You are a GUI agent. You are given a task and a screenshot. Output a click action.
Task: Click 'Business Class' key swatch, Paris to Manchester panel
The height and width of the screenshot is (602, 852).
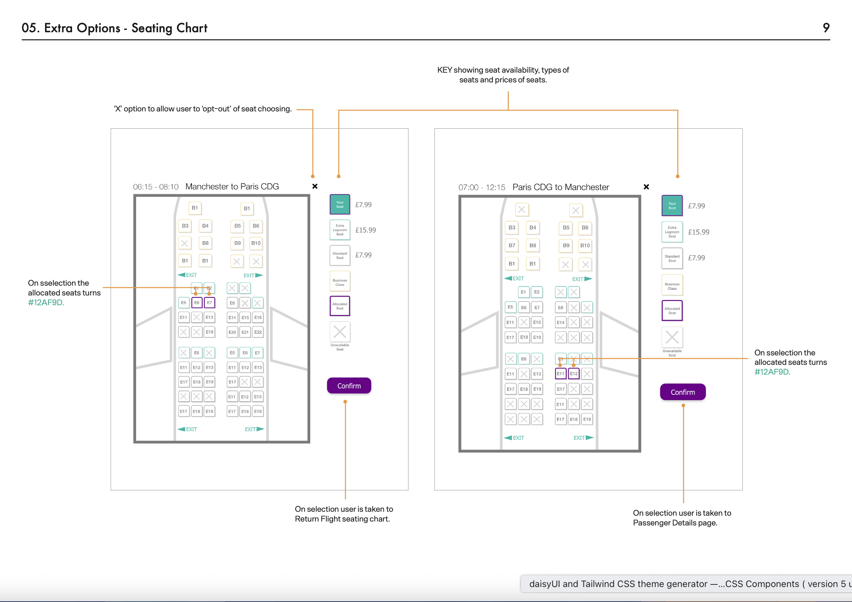[672, 285]
